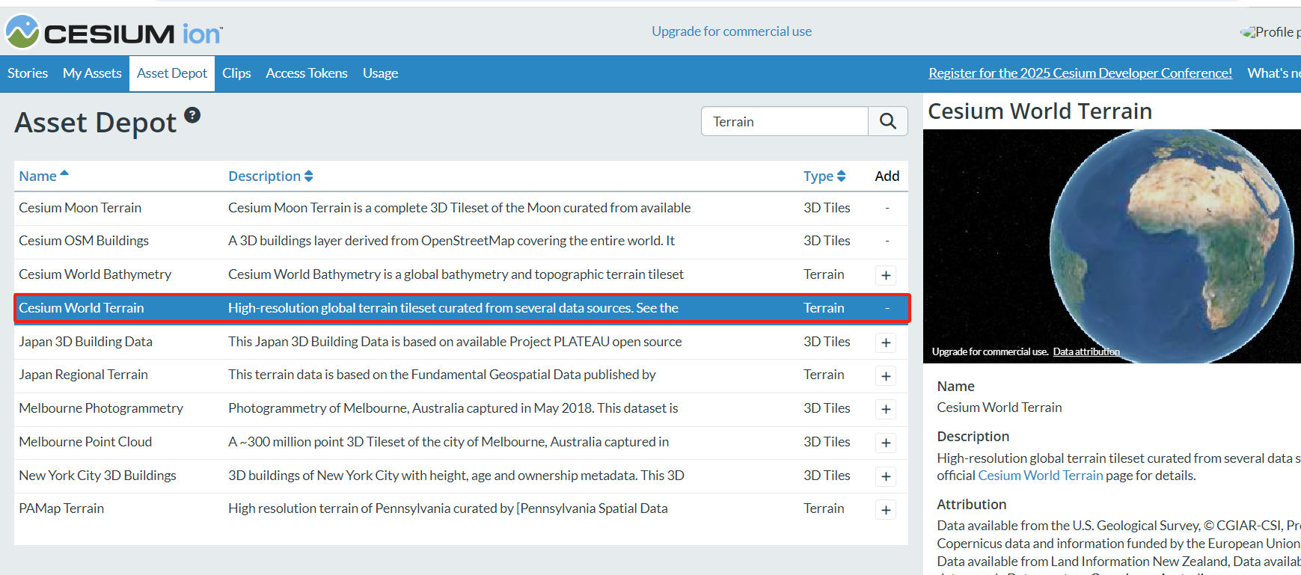Go to My Assets tab
Image resolution: width=1301 pixels, height=575 pixels.
tap(92, 73)
